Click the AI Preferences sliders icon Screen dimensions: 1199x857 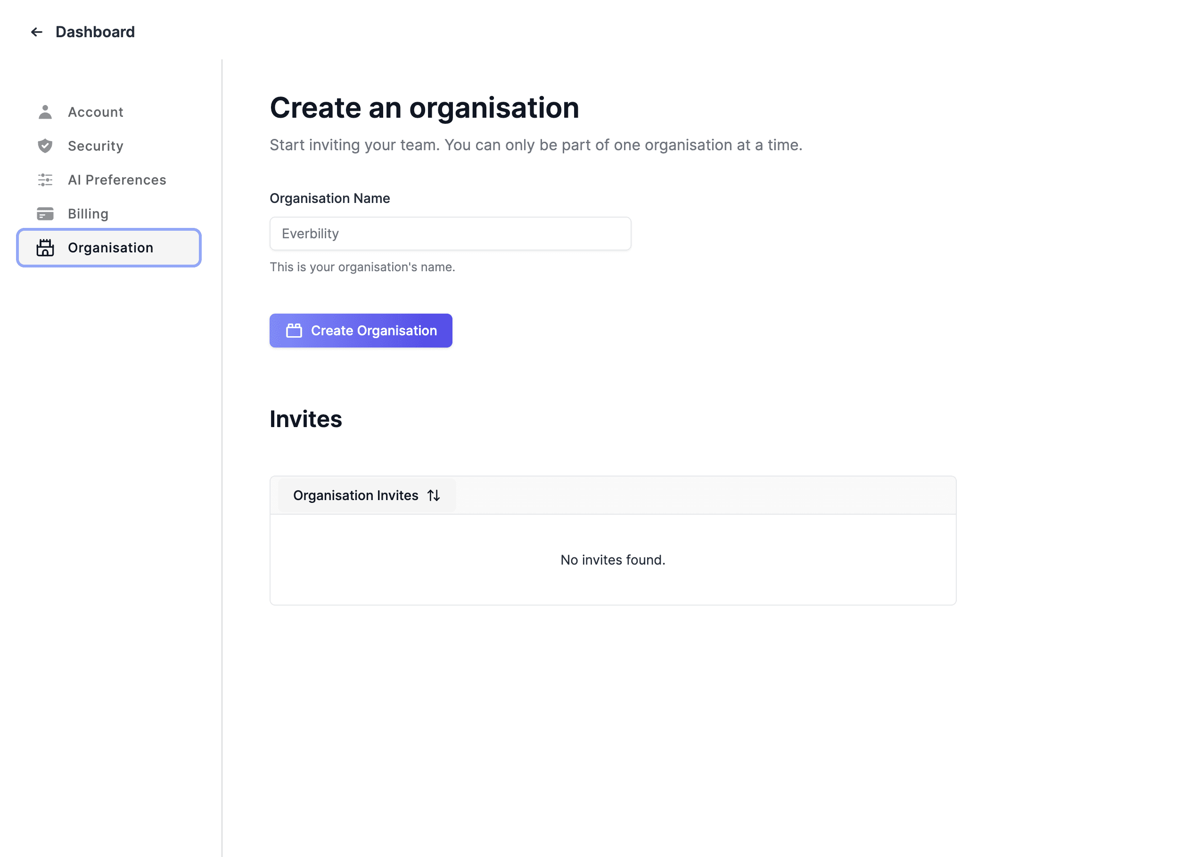[x=45, y=180]
